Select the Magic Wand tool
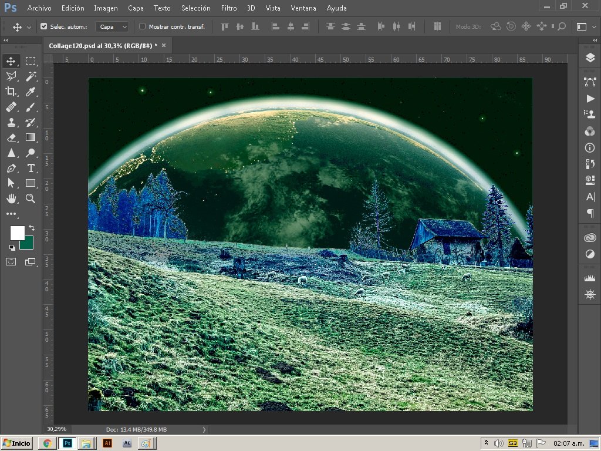The image size is (601, 451). (31, 76)
